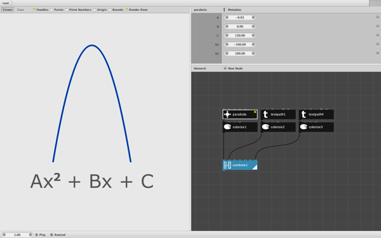381x238 pixels.
Task: Decrease X2 value with left arrow
Action: (x=227, y=53)
